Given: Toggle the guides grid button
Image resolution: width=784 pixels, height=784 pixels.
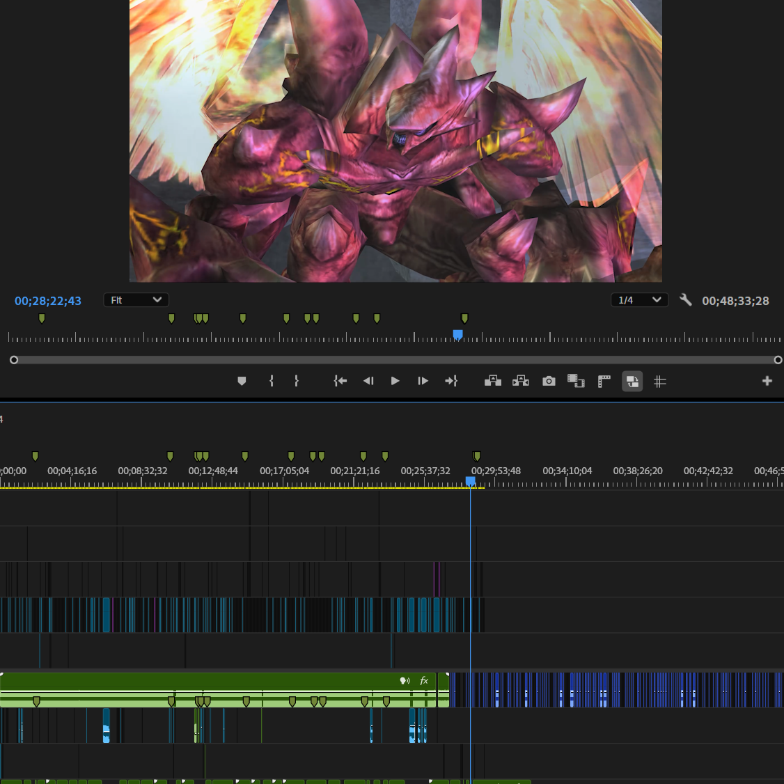Looking at the screenshot, I should click(x=660, y=382).
